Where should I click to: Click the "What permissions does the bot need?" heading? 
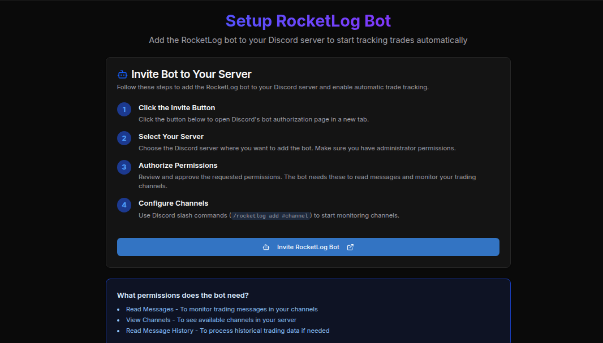pos(184,295)
